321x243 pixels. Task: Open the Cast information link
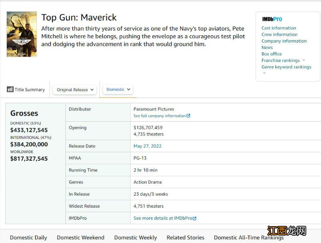click(x=279, y=28)
